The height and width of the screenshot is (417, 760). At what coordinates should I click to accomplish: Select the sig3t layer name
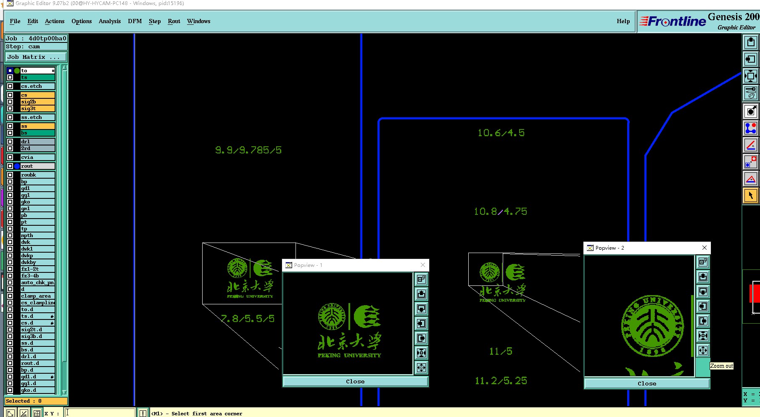pyautogui.click(x=38, y=108)
